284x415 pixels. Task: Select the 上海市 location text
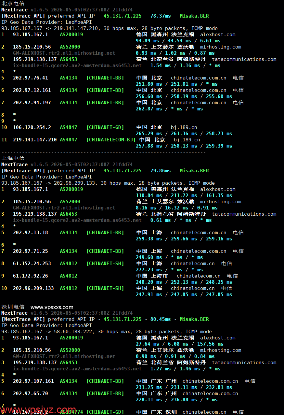click(160, 276)
